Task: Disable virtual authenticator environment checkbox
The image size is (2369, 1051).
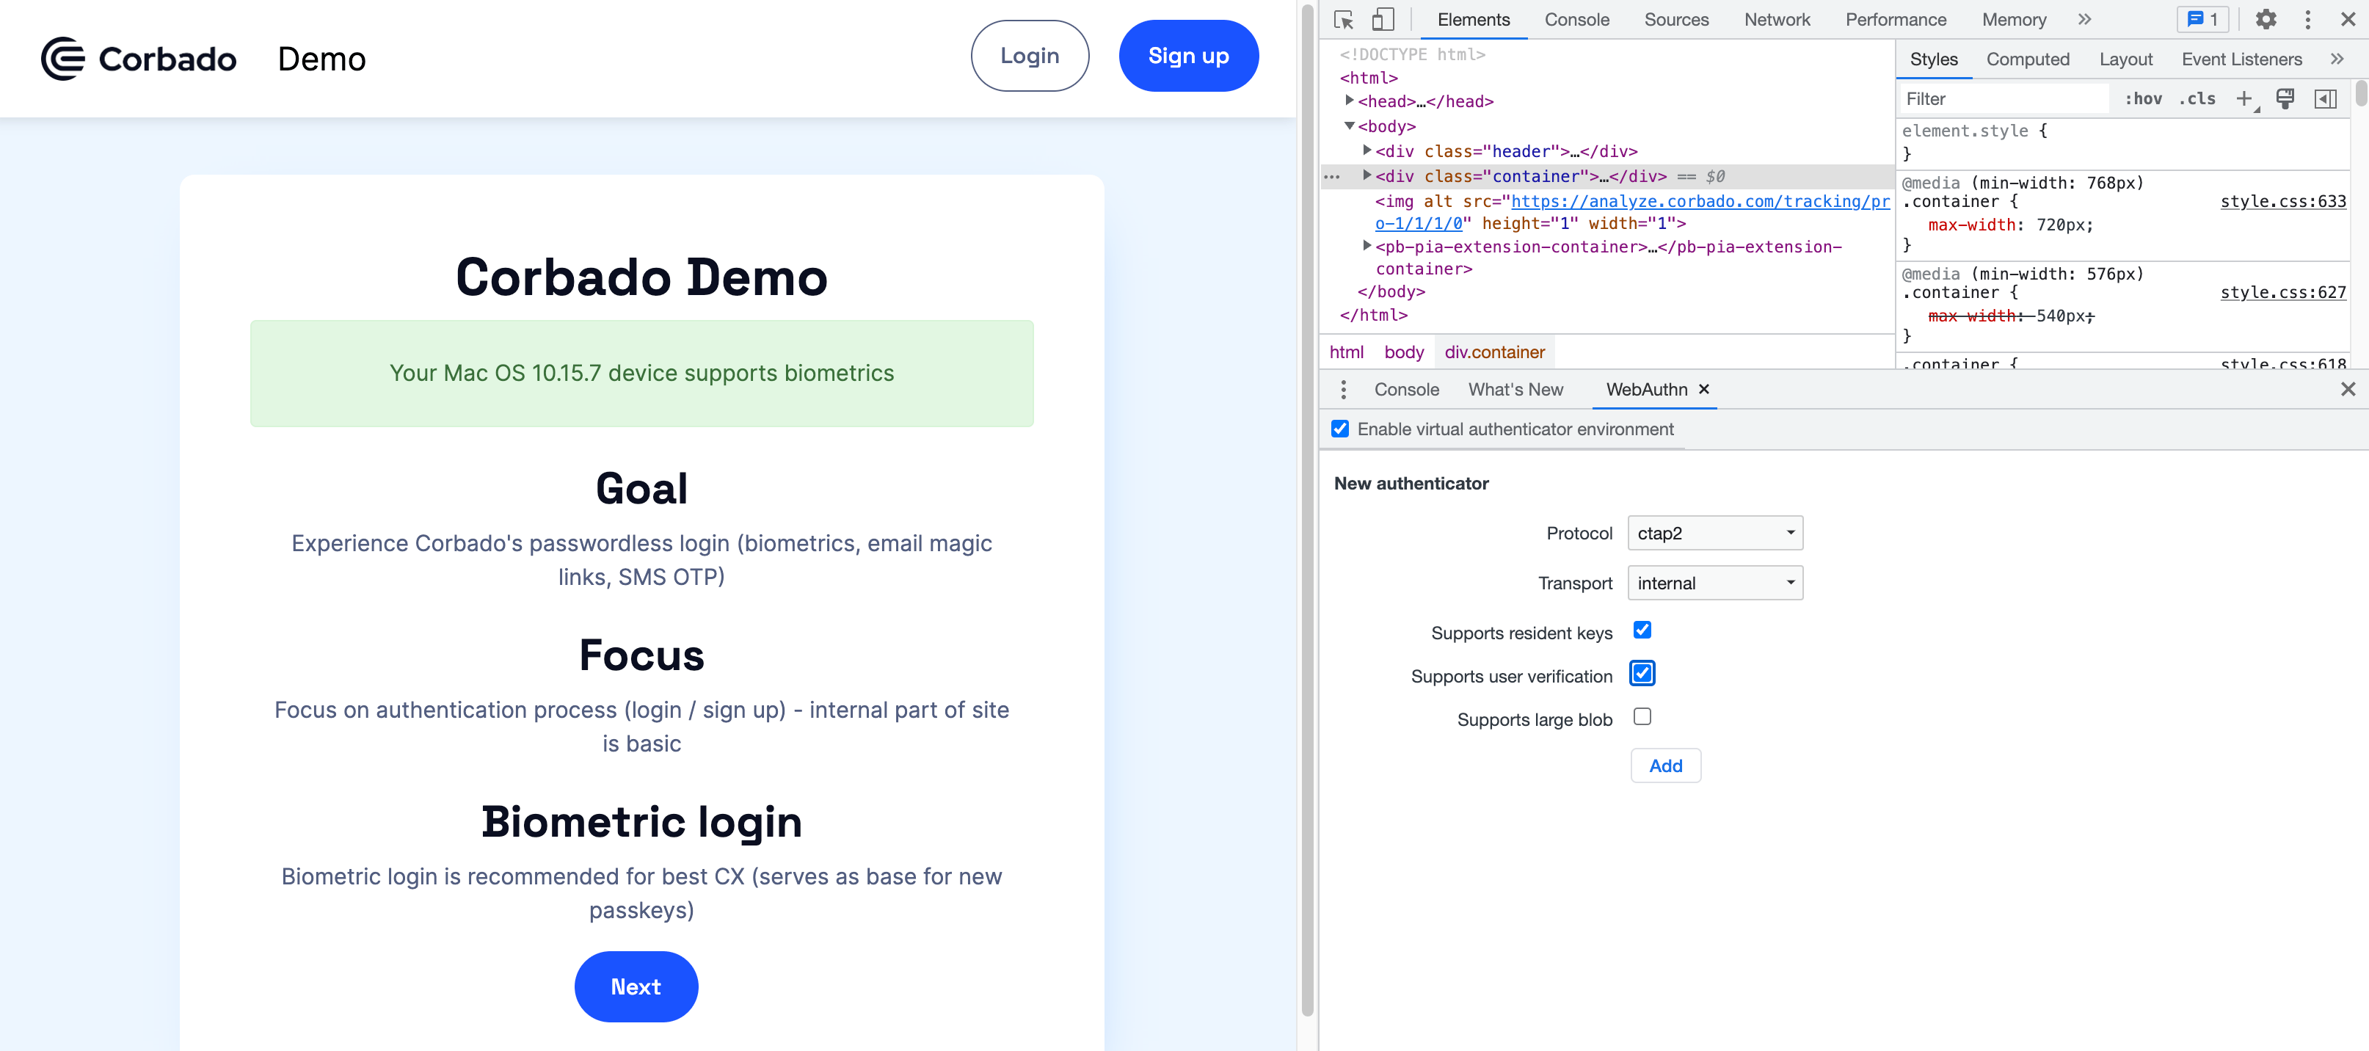Action: 1340,429
